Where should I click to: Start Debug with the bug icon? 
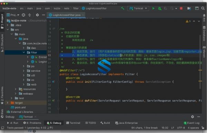pyautogui.click(x=160, y=8)
